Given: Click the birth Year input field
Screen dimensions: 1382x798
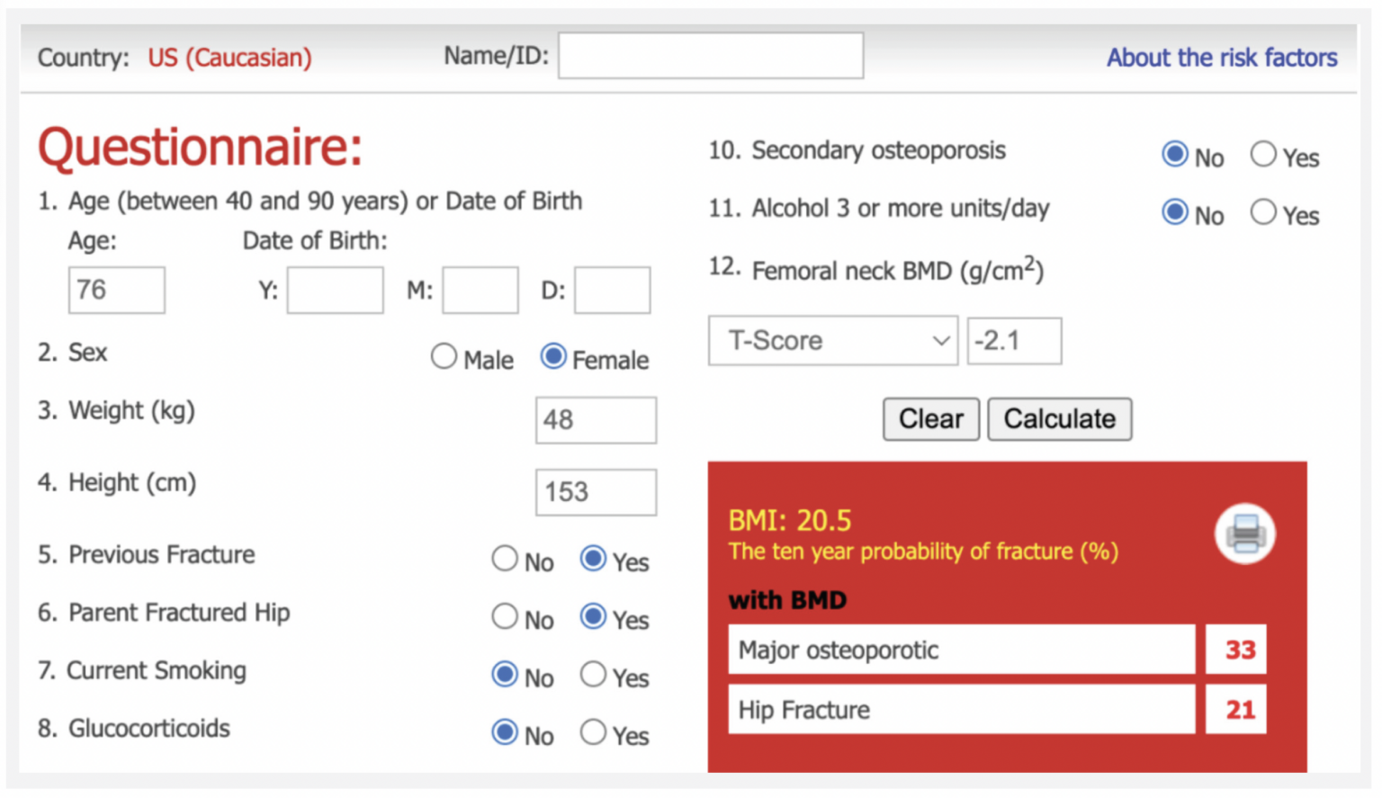Looking at the screenshot, I should [x=335, y=290].
